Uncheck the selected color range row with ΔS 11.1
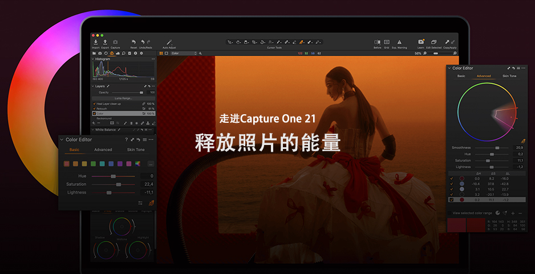Screen dimensions: 535x274 click(452, 200)
